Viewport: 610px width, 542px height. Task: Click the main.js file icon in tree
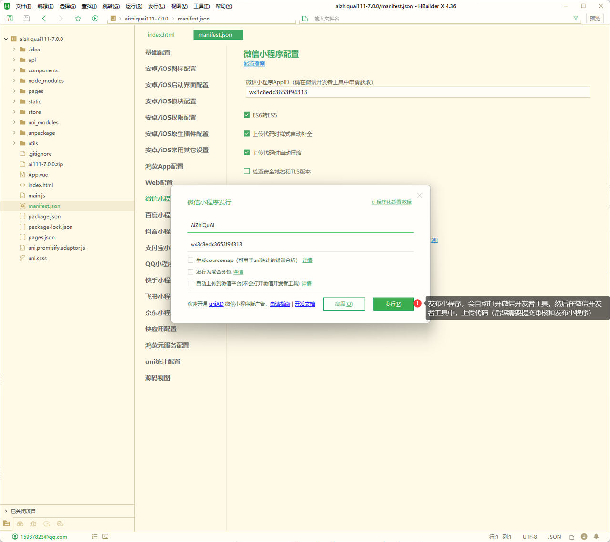click(x=22, y=196)
